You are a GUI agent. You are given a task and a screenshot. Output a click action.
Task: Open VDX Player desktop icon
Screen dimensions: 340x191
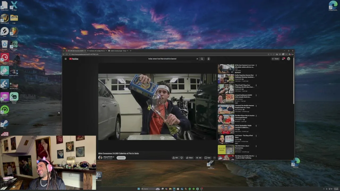[x=14, y=6]
